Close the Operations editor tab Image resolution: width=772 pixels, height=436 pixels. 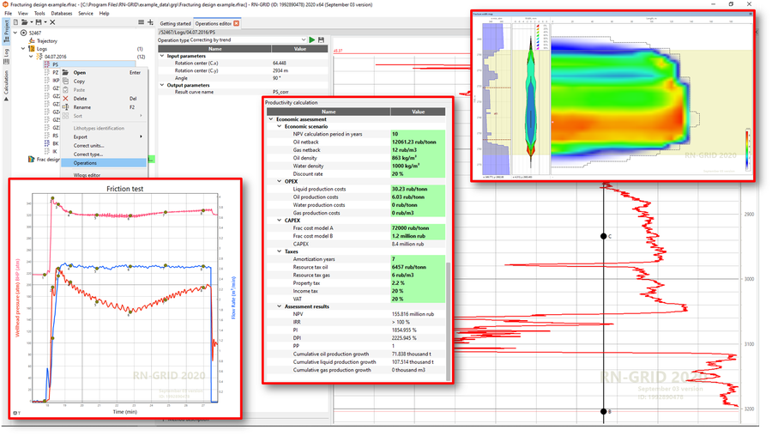tap(237, 23)
